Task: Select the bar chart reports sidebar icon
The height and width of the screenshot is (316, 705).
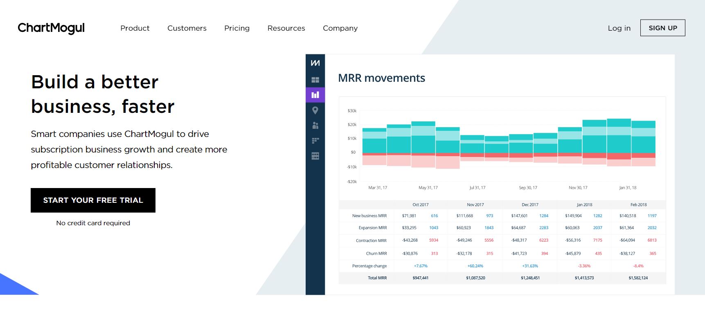Action: click(x=315, y=95)
